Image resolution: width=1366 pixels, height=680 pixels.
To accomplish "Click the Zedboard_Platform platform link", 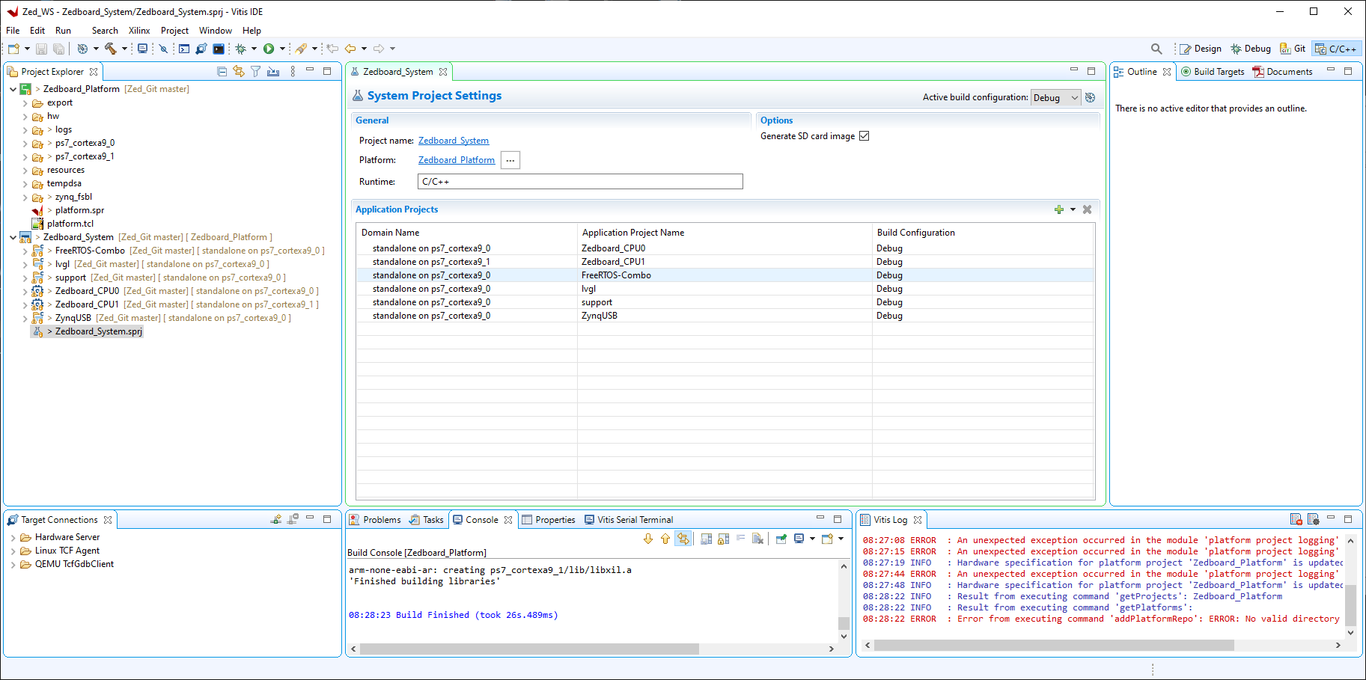I will tap(457, 160).
